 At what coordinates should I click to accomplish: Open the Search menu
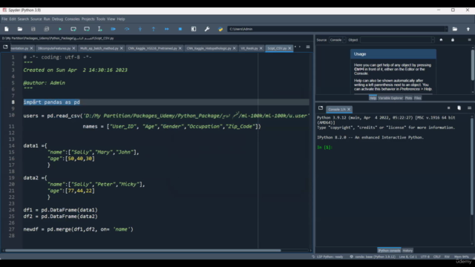coord(23,19)
